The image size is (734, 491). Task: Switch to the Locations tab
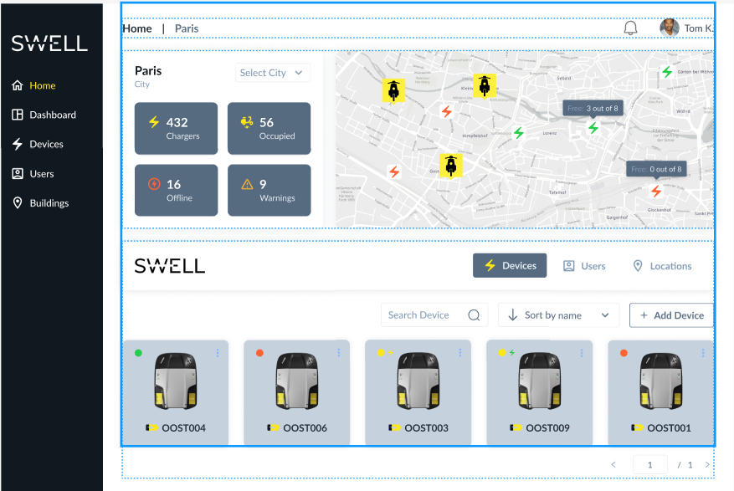click(x=662, y=266)
